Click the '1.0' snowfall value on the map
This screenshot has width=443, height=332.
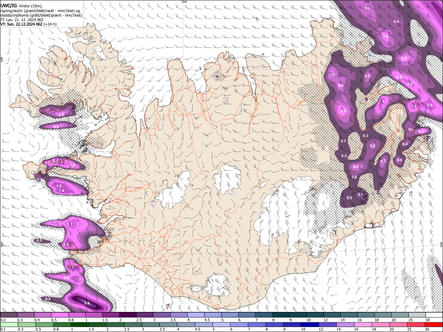pyautogui.click(x=430, y=105)
